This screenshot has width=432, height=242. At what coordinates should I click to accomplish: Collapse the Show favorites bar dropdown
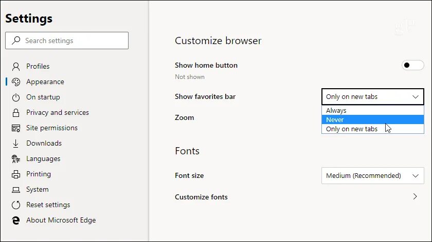pos(372,97)
